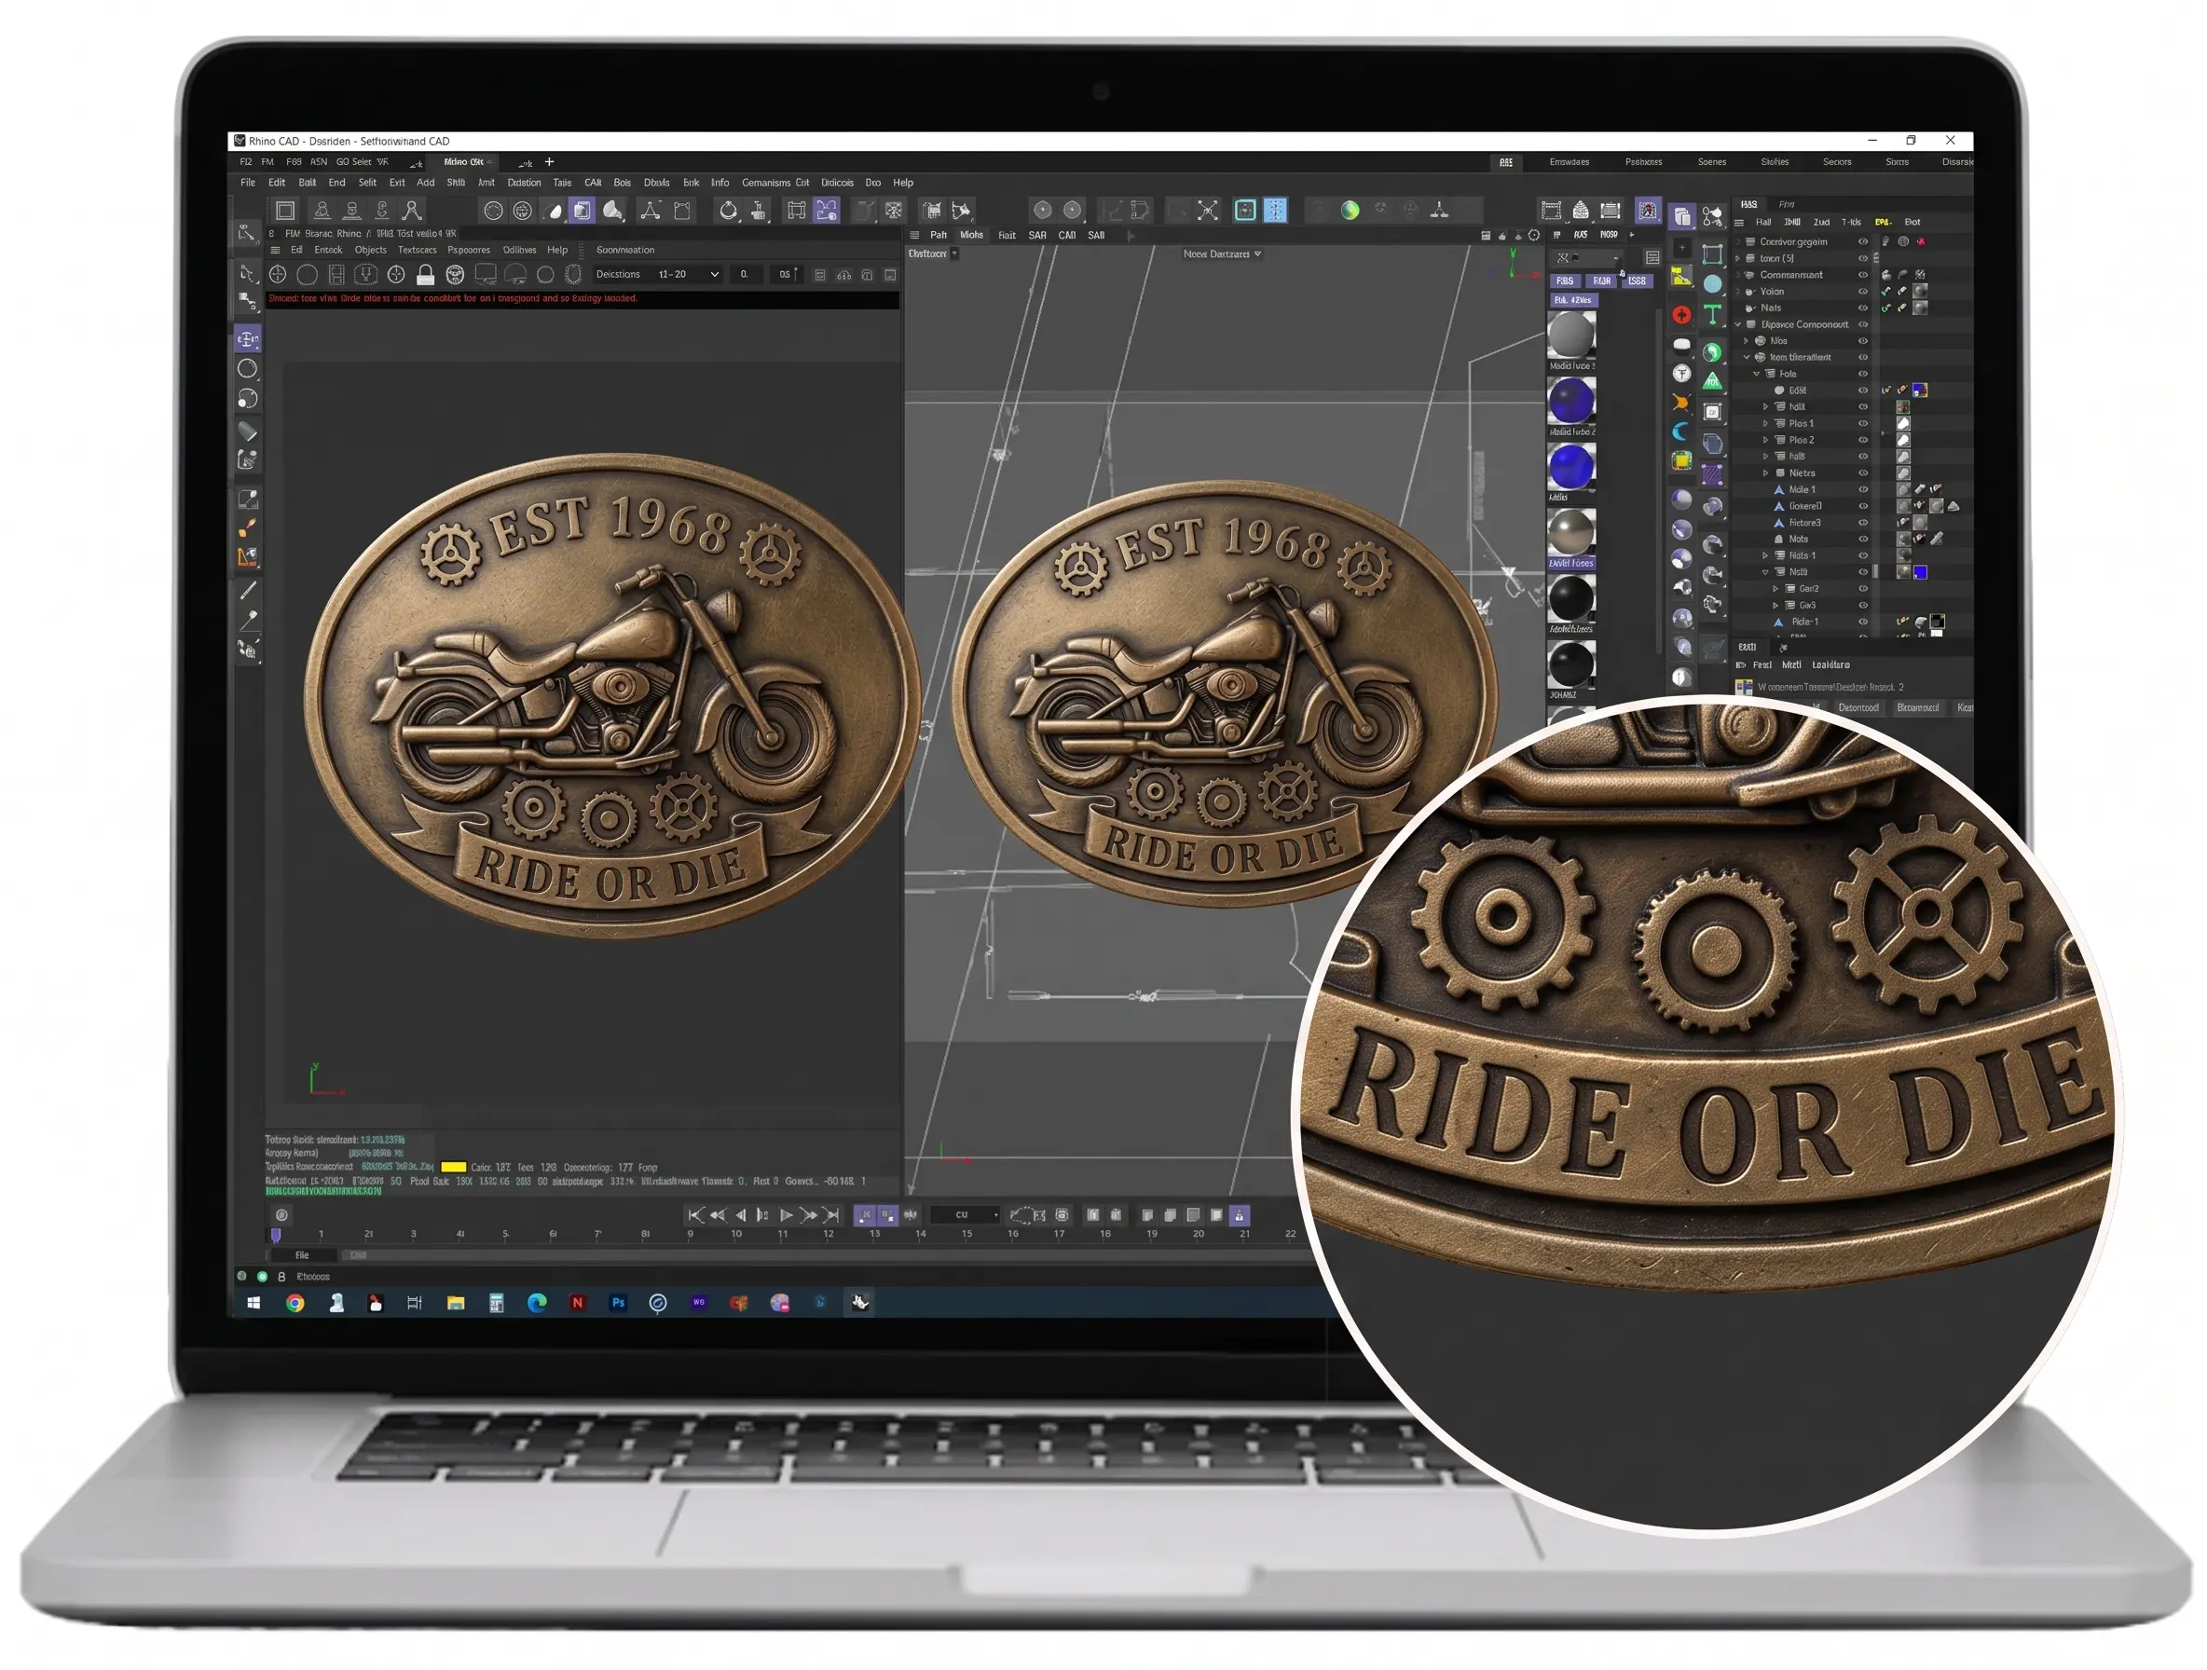2207x1670 pixels.
Task: Expand the Plos 1 tree item
Action: pos(1765,424)
